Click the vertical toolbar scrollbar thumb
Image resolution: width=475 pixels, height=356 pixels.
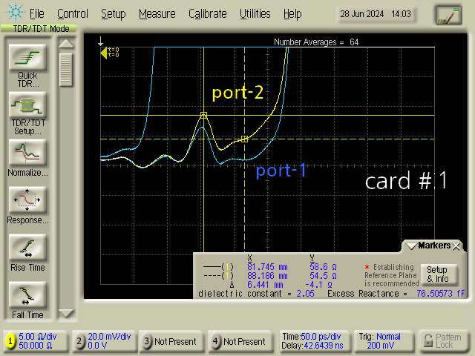click(x=66, y=70)
